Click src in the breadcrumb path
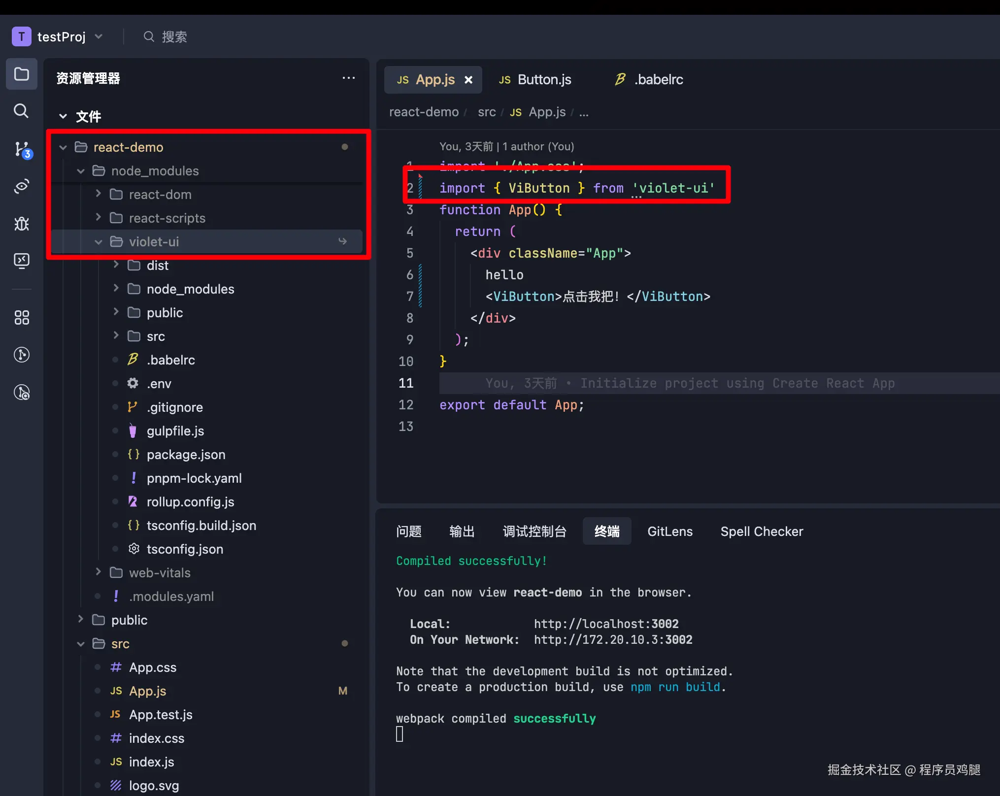1000x796 pixels. pyautogui.click(x=486, y=112)
